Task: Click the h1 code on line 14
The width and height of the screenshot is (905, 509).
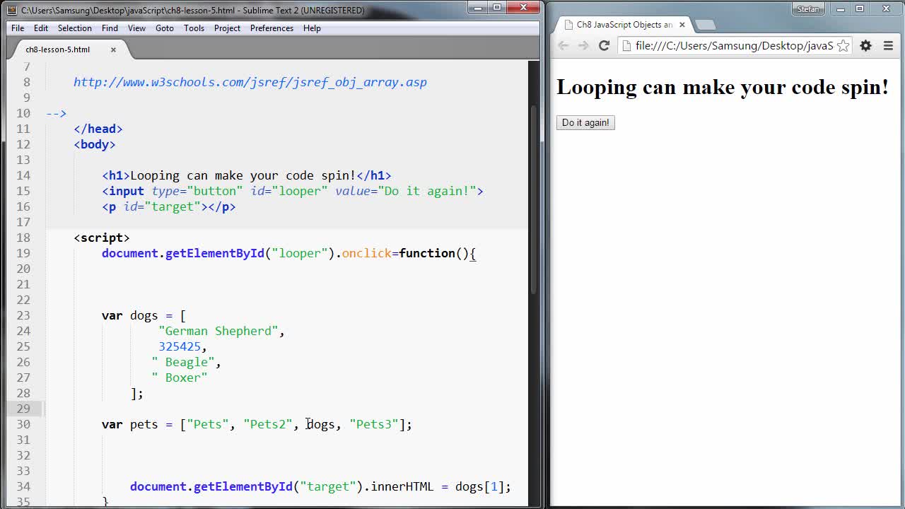Action: click(247, 175)
